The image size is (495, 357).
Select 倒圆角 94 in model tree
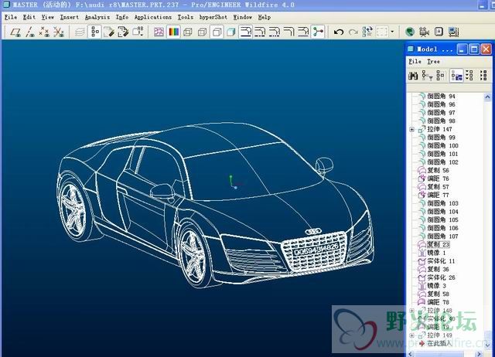point(441,96)
